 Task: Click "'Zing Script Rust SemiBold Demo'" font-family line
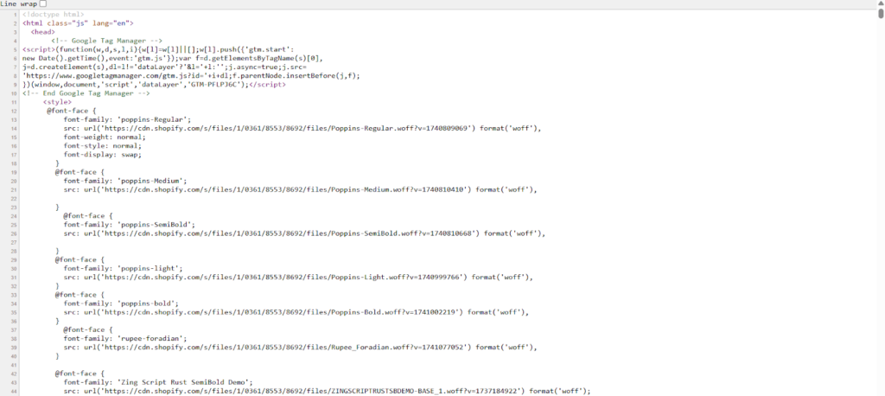pos(158,382)
